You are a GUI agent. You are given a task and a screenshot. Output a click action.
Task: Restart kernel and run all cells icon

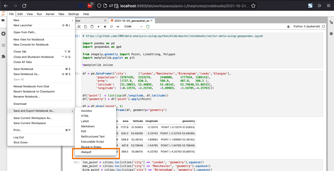tap(118, 26)
